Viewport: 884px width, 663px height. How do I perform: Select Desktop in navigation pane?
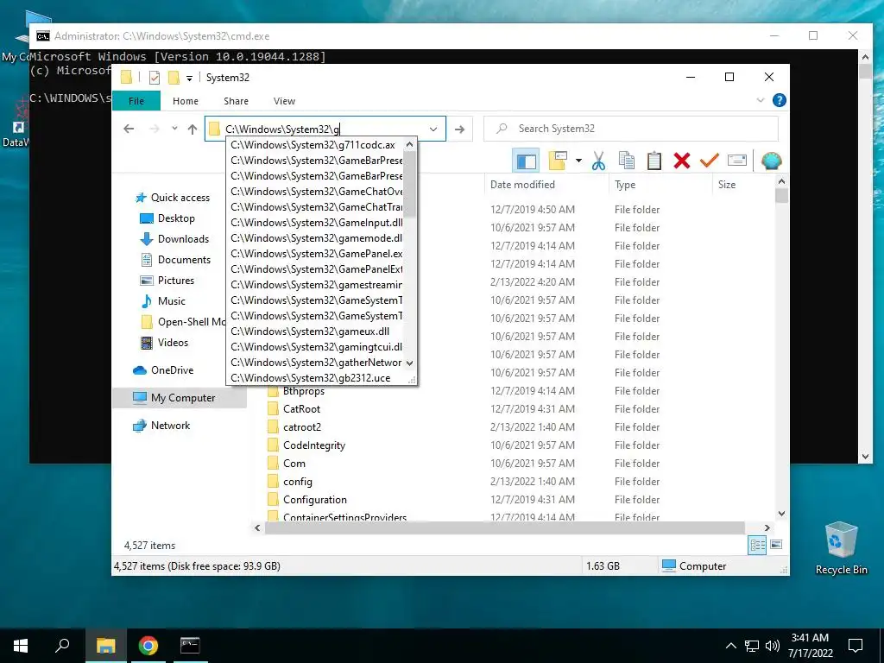click(x=167, y=218)
